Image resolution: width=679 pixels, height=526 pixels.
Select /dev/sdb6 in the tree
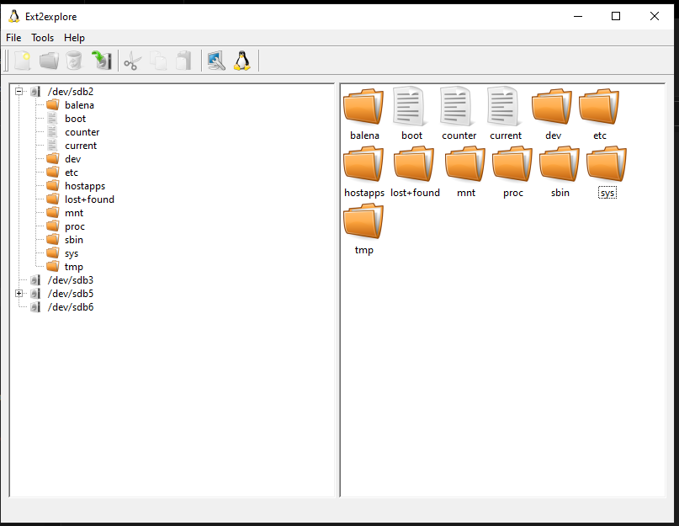(71, 306)
